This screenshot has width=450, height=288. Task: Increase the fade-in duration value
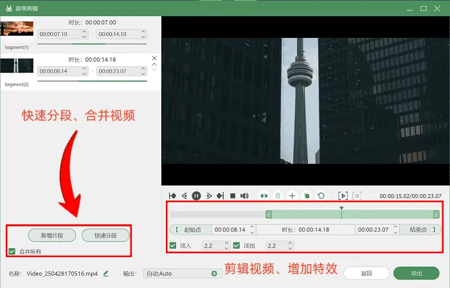pyautogui.click(x=226, y=243)
